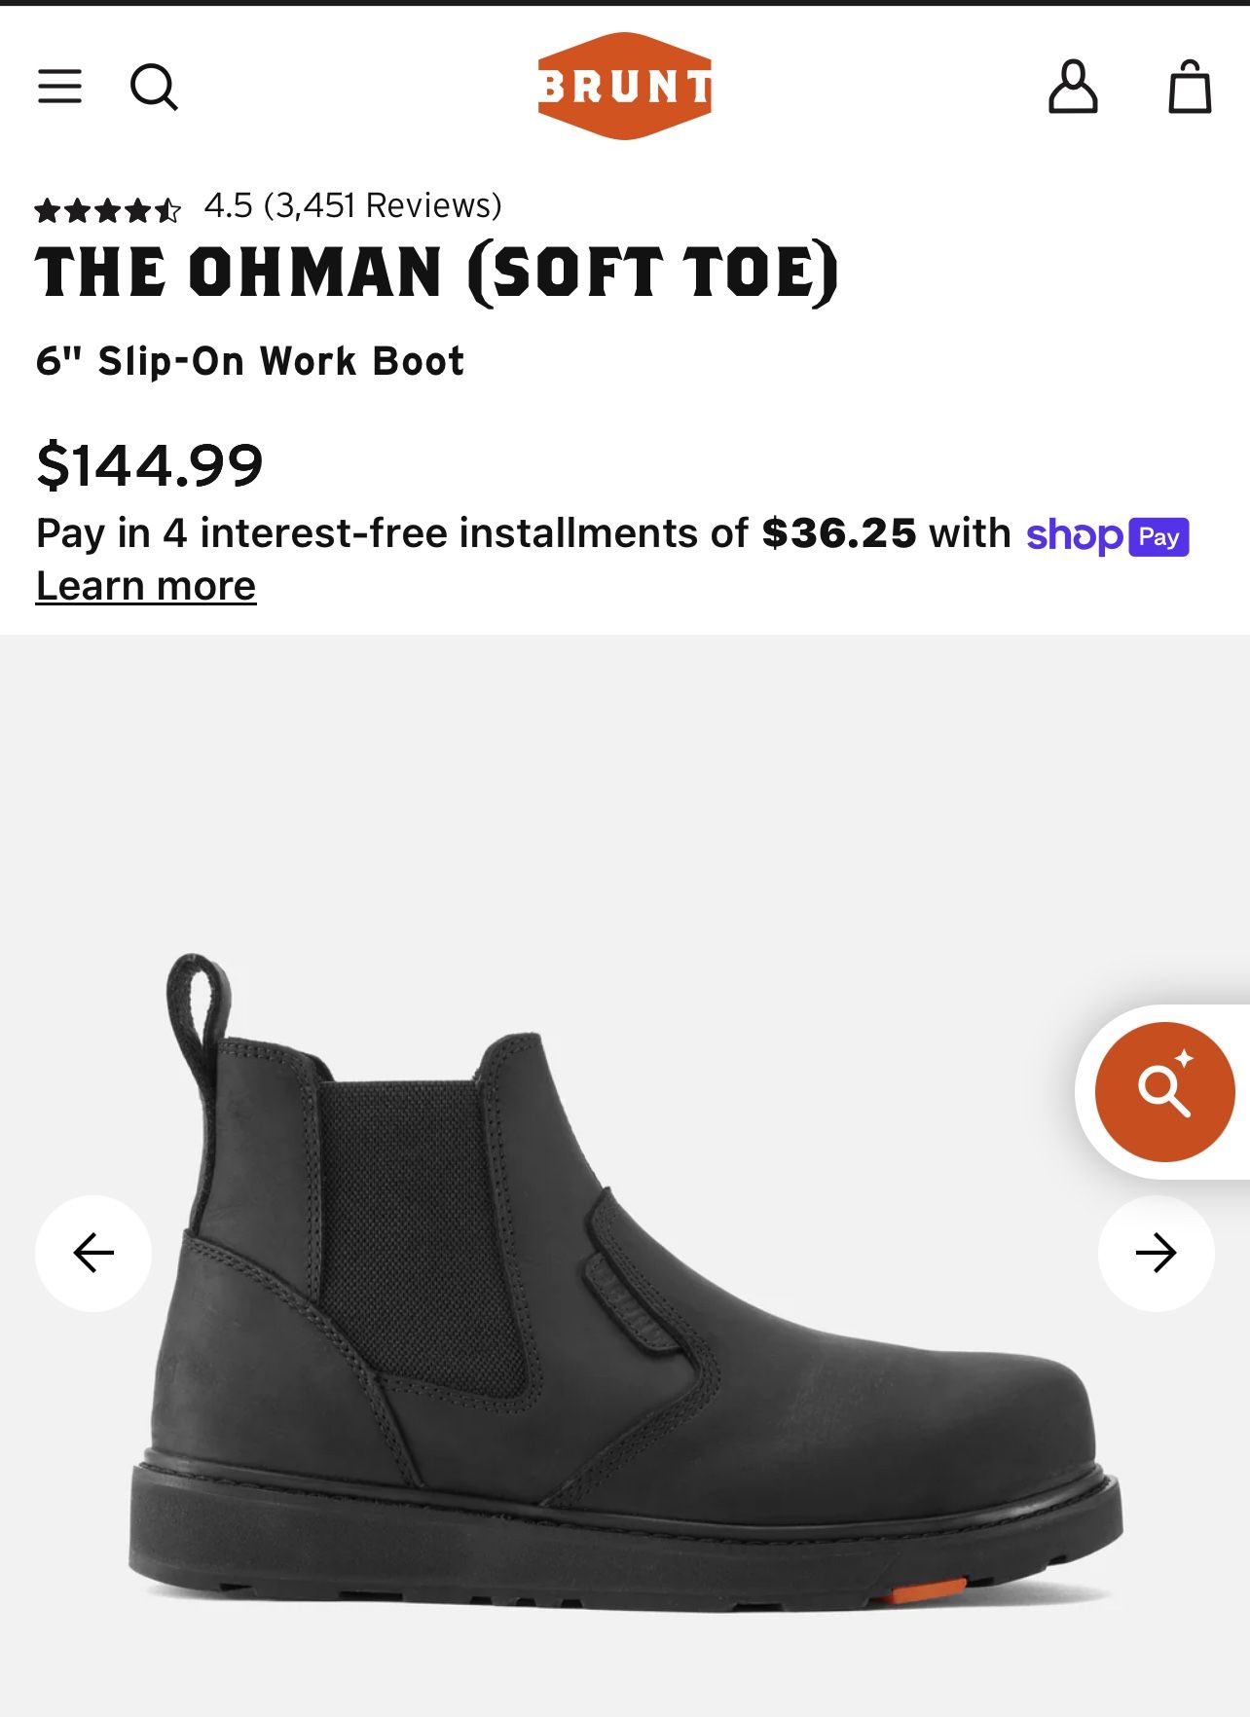Advance to the next product image
The image size is (1250, 1717).
1156,1253
